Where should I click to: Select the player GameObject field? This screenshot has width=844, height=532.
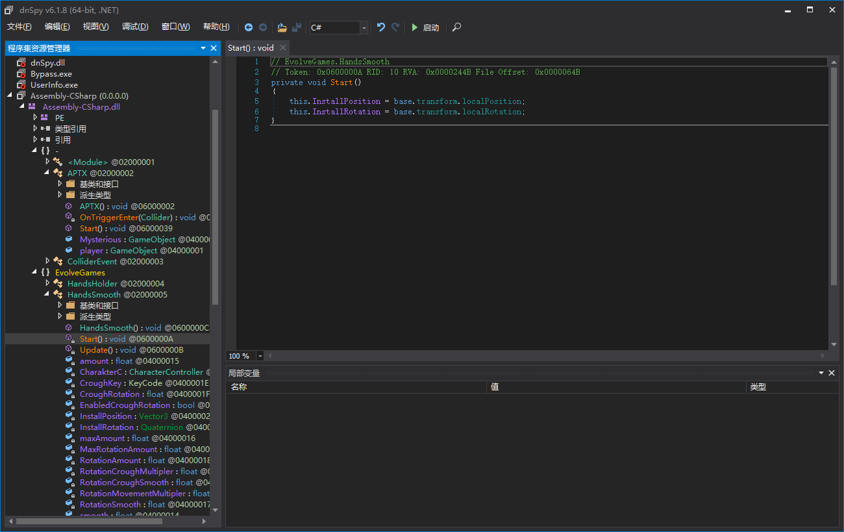tap(142, 250)
